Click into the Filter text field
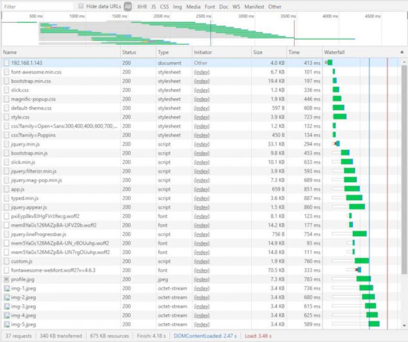 tap(37, 7)
